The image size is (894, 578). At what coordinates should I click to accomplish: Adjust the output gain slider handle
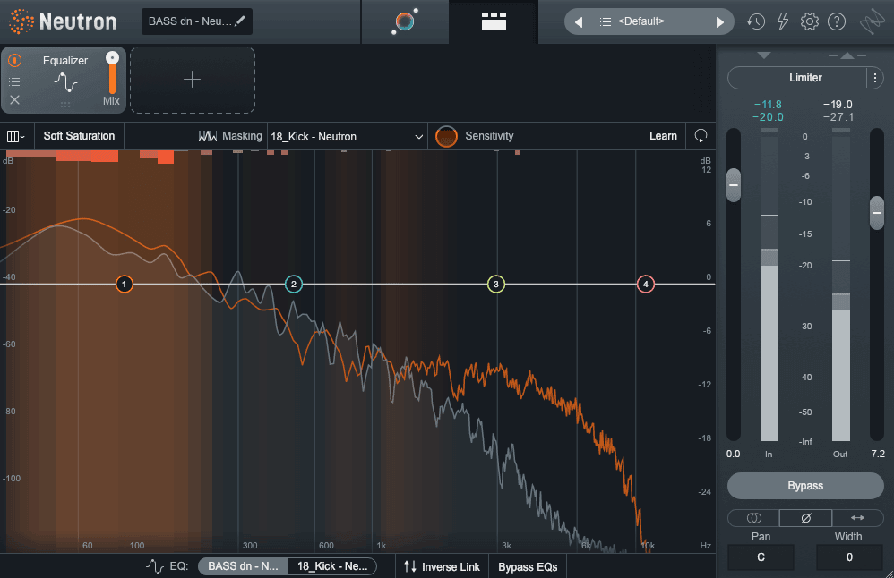(877, 212)
